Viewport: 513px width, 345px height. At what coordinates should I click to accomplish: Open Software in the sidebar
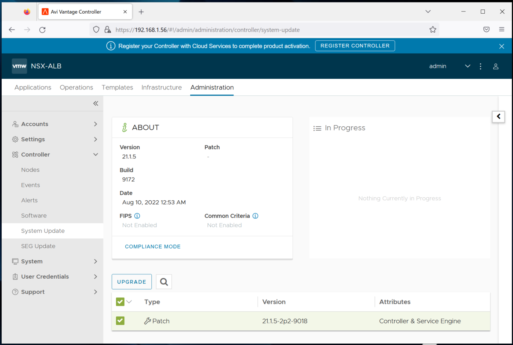pyautogui.click(x=34, y=216)
